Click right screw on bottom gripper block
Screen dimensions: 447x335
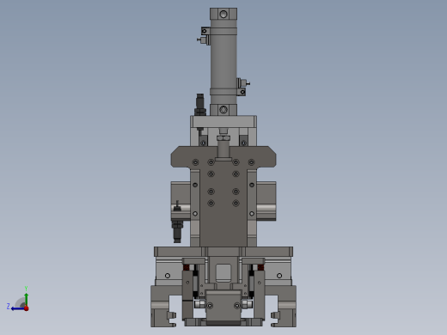(237, 306)
